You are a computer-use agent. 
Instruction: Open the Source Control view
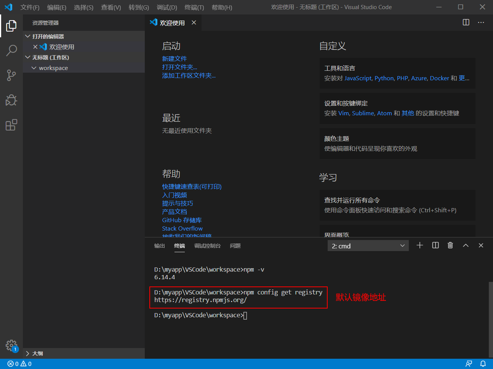coord(11,75)
